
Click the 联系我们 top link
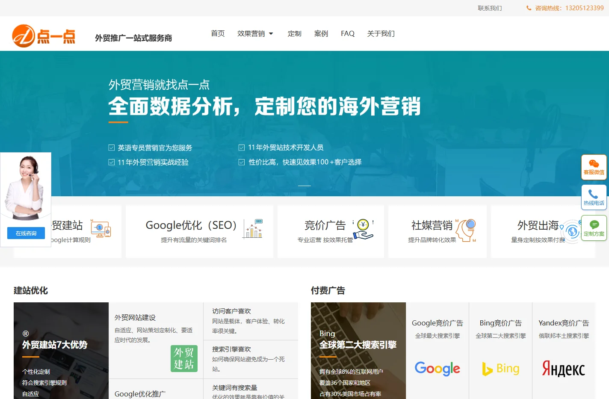click(490, 8)
